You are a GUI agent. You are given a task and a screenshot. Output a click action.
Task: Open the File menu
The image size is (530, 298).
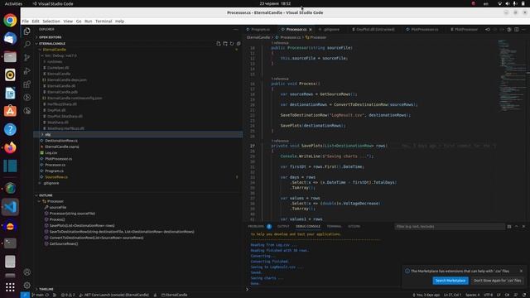pyautogui.click(x=26, y=22)
